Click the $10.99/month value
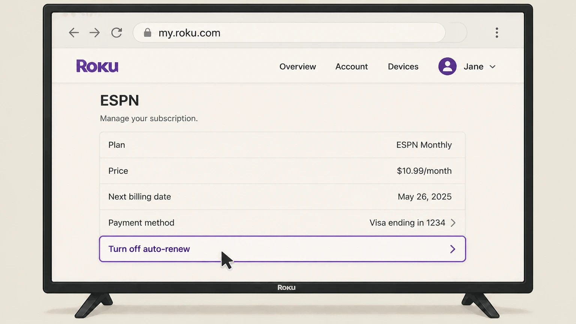Screen dimensions: 576x324 (x=424, y=171)
